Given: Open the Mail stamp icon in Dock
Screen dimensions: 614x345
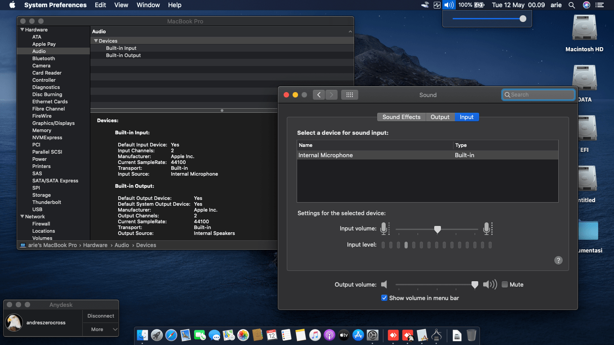Looking at the screenshot, I should click(186, 335).
